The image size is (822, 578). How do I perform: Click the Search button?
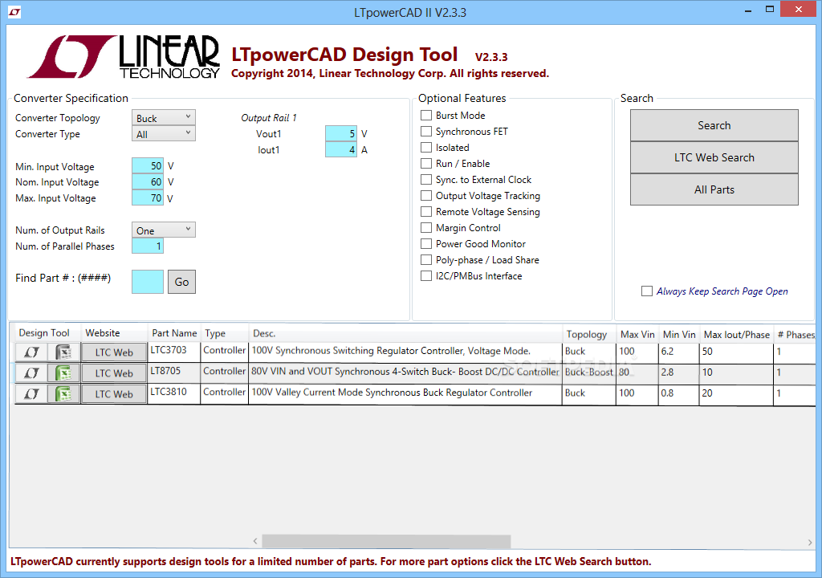pos(714,125)
